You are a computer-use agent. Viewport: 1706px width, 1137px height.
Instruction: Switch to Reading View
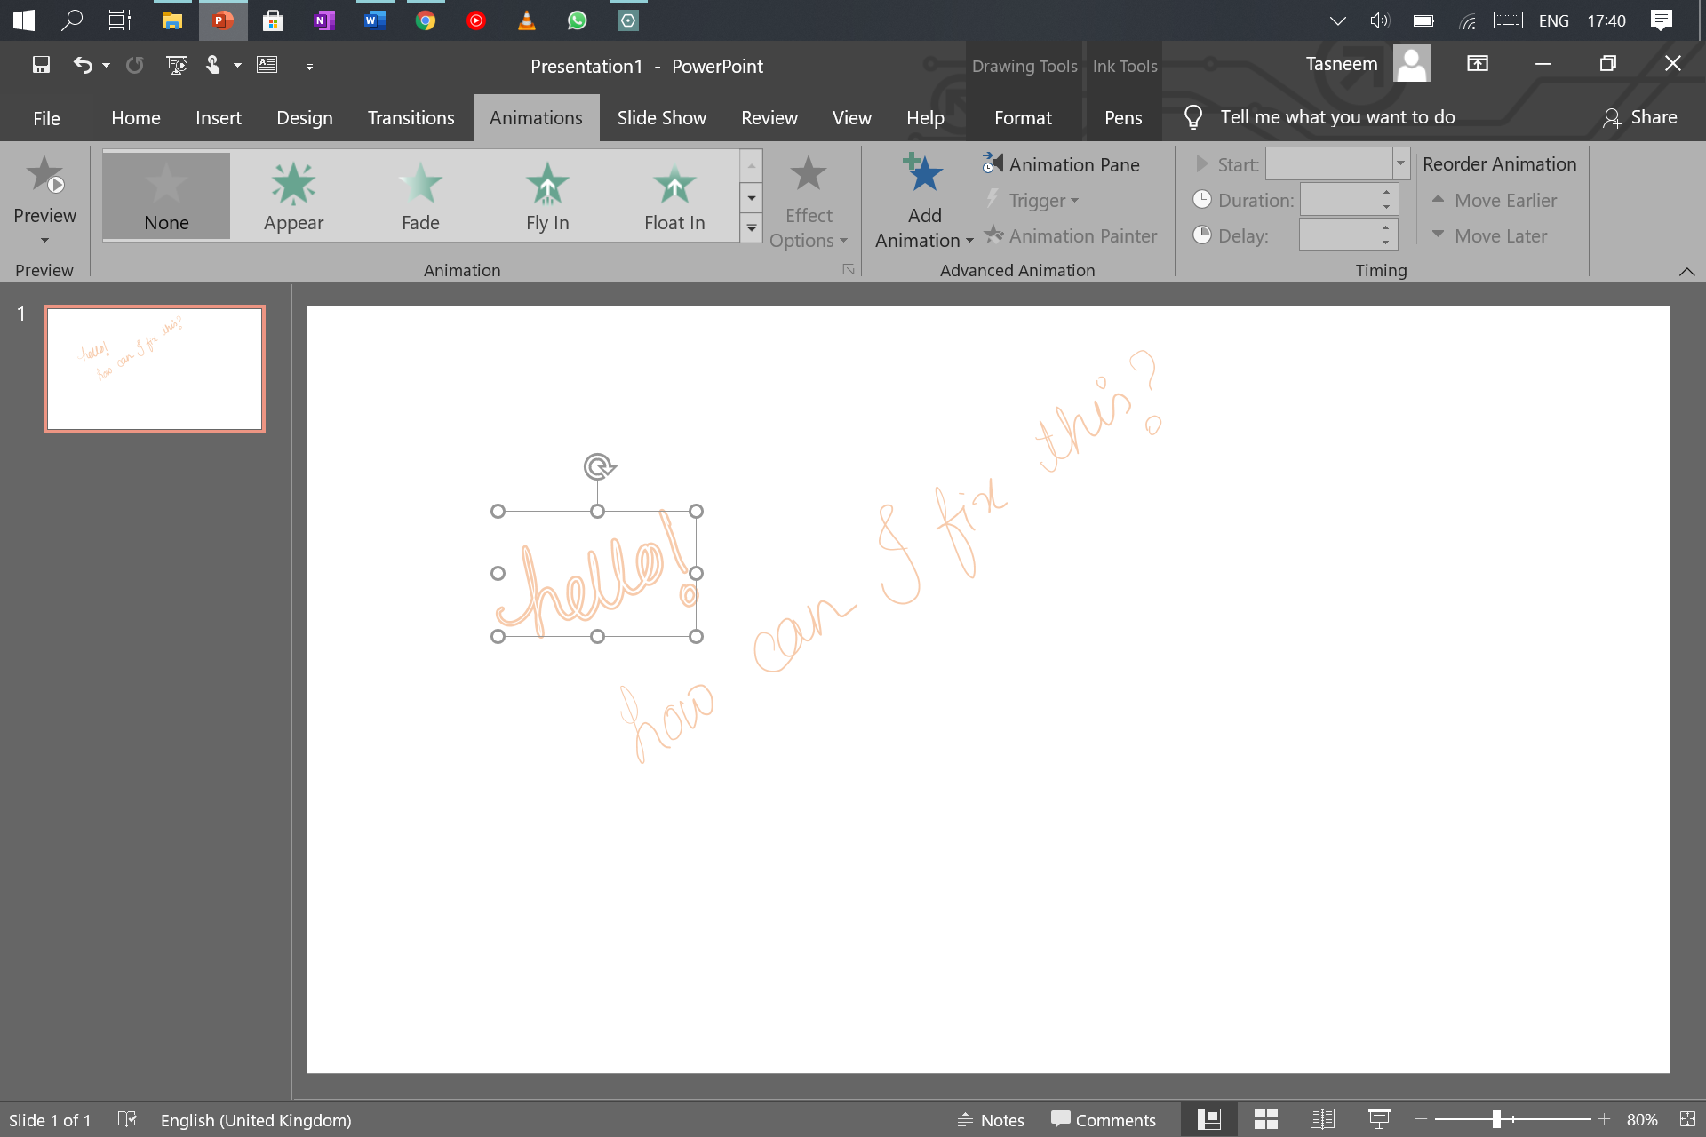(x=1322, y=1119)
